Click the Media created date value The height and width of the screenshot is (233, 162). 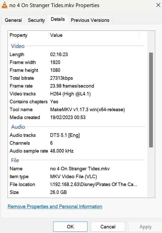click(68, 118)
